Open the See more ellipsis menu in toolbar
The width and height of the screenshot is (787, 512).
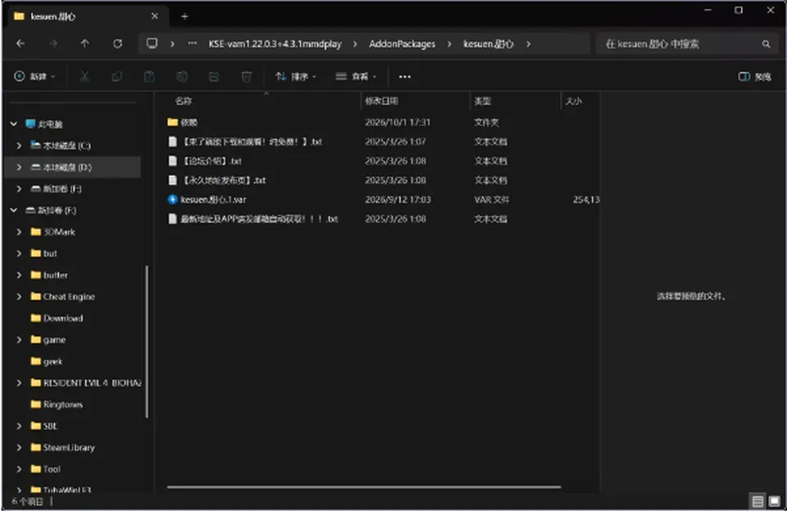404,77
